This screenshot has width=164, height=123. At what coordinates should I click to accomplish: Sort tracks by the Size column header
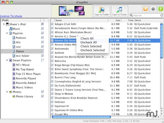pos(115,20)
